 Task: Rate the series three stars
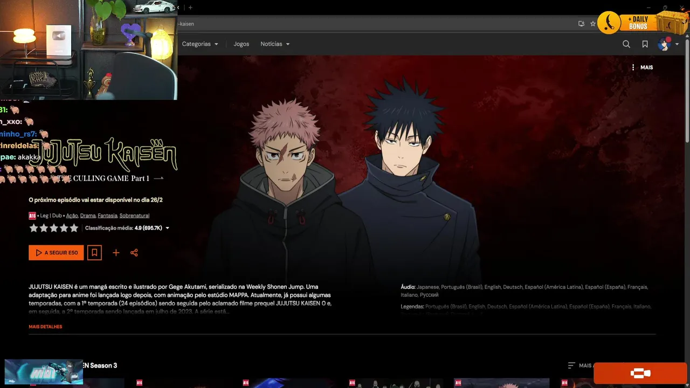(x=54, y=228)
